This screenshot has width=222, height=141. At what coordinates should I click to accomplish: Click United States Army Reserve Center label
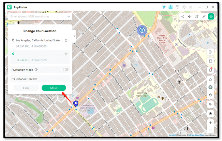tap(162, 39)
